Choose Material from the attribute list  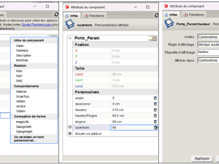[x=22, y=91]
